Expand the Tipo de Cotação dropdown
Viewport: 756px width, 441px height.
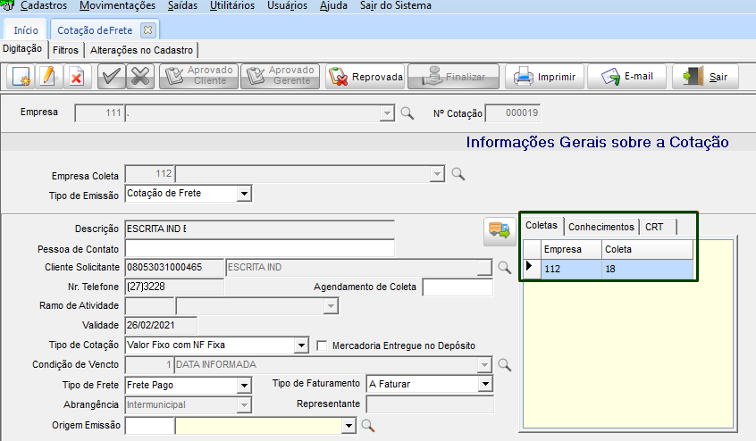(301, 345)
